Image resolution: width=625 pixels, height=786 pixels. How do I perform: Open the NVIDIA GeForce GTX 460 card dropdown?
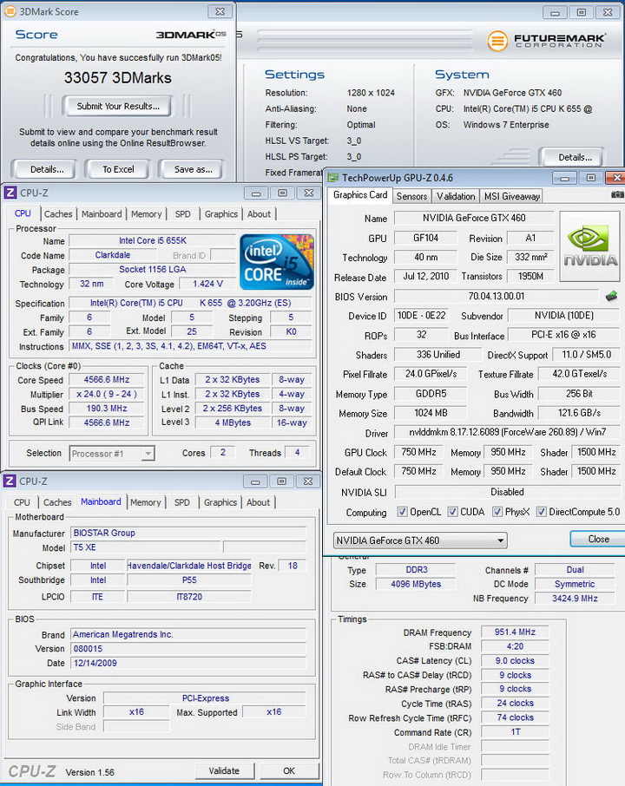pyautogui.click(x=420, y=540)
